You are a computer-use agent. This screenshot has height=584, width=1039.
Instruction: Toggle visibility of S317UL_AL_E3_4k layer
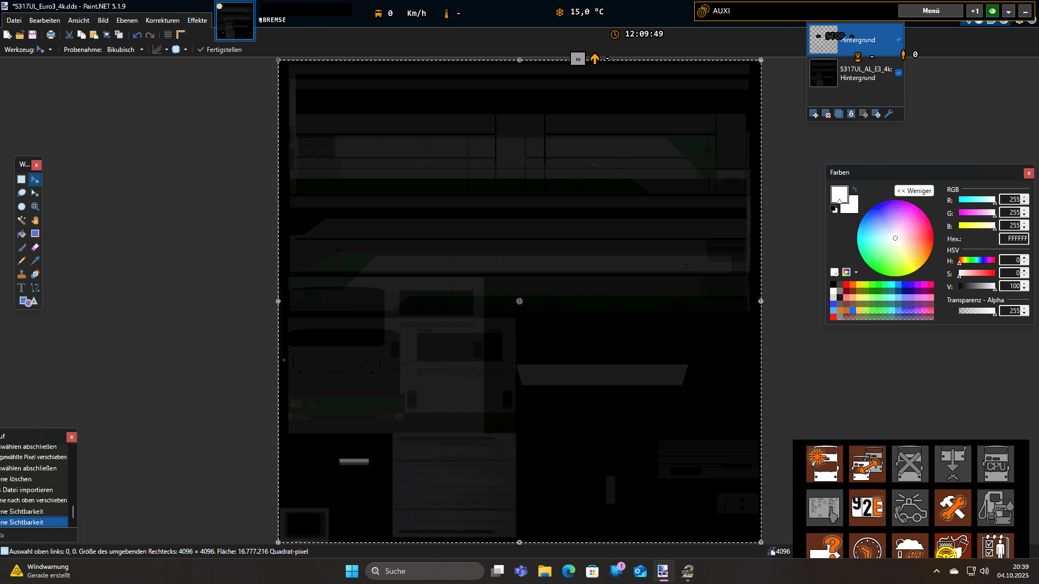point(898,73)
